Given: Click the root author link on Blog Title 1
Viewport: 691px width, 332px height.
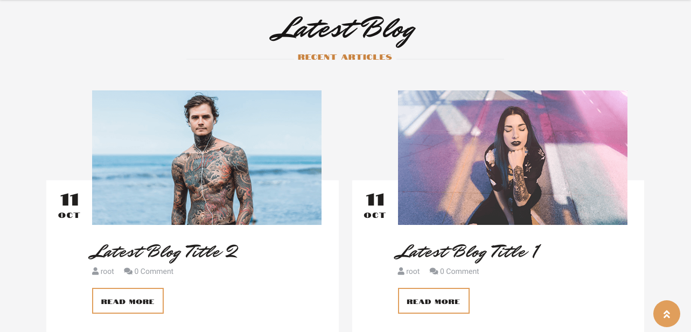Looking at the screenshot, I should pyautogui.click(x=413, y=272).
